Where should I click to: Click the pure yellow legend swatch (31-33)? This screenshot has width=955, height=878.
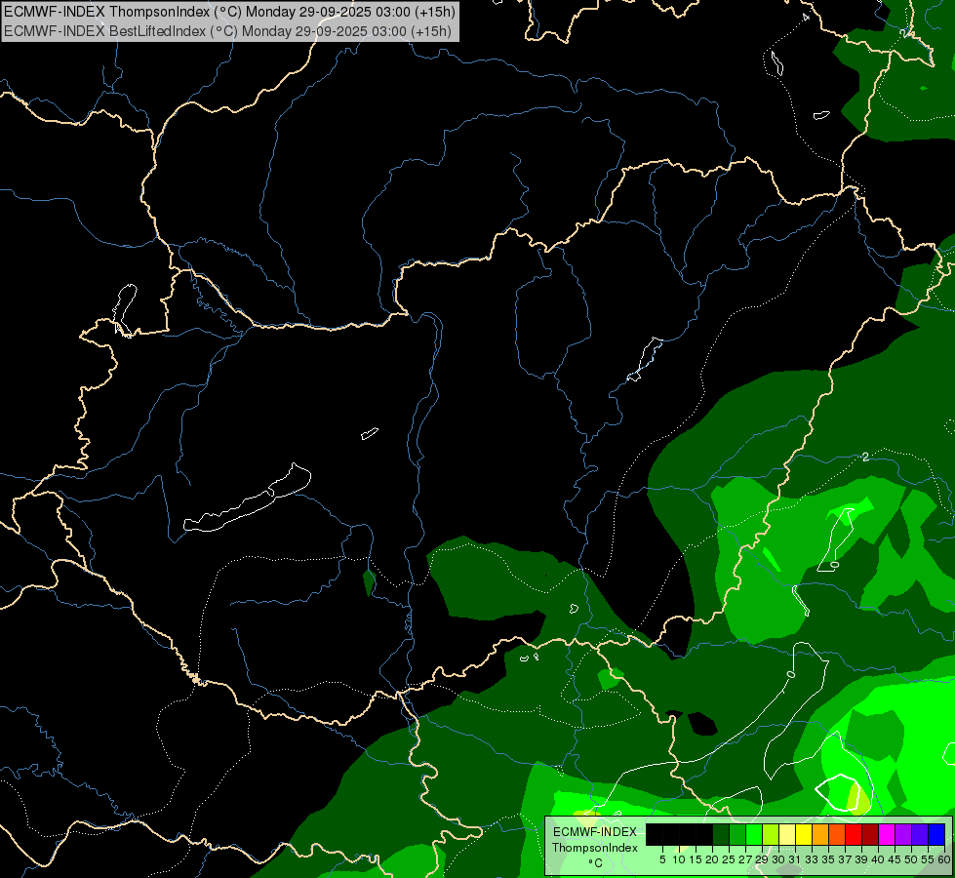tap(804, 834)
